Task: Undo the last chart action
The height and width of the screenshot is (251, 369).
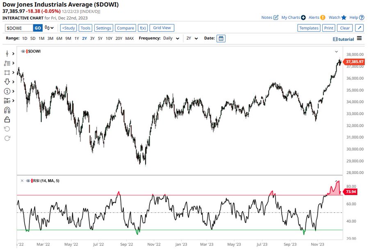Action: tap(7, 129)
